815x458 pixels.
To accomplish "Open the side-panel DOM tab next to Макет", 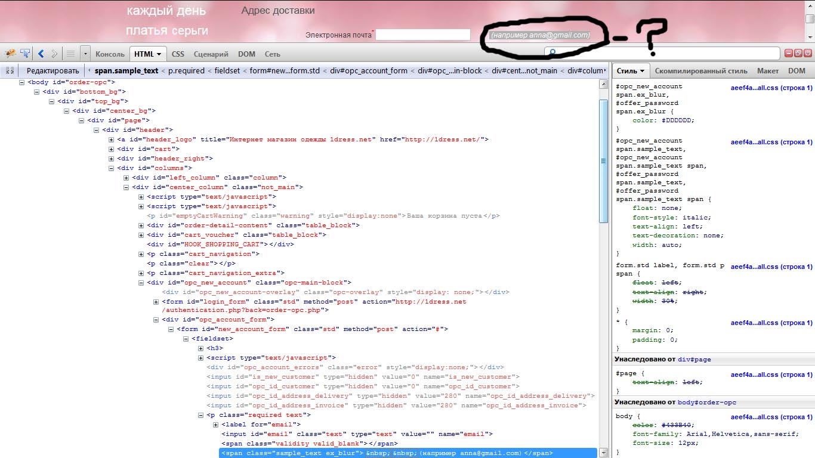I will pyautogui.click(x=797, y=70).
